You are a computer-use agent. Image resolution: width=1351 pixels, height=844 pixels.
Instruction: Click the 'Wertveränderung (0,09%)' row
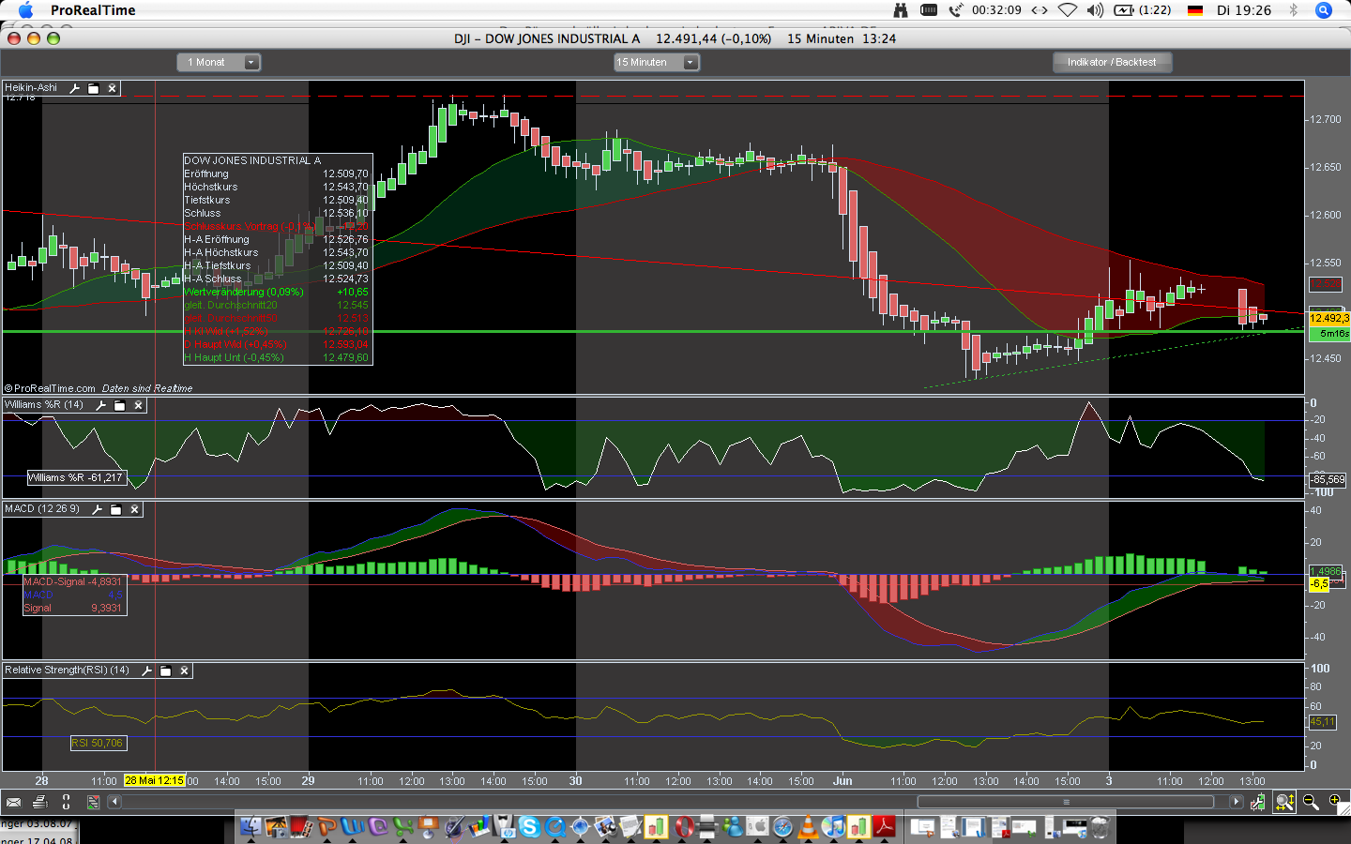(x=277, y=292)
